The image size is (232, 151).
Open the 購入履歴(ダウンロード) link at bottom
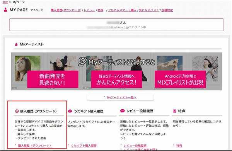pyautogui.click(x=35, y=146)
